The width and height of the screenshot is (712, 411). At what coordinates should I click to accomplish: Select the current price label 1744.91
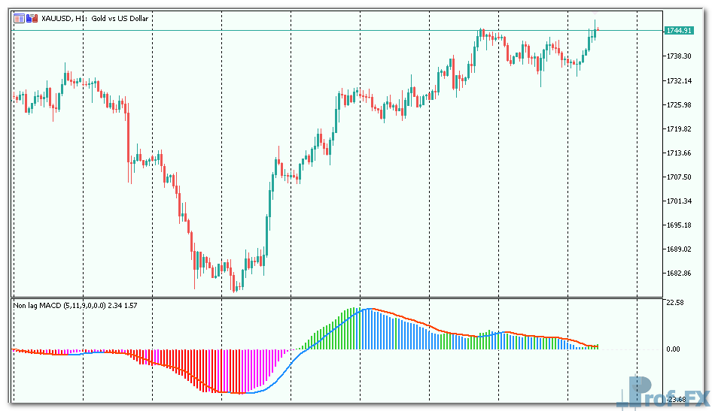(x=677, y=31)
